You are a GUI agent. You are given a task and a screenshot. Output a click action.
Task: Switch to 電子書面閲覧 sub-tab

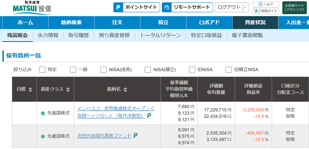[x=247, y=35]
